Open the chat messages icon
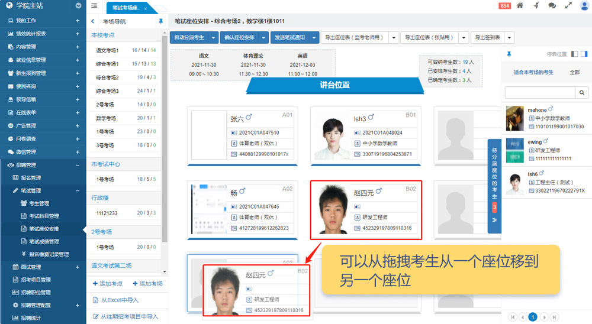 pos(552,6)
